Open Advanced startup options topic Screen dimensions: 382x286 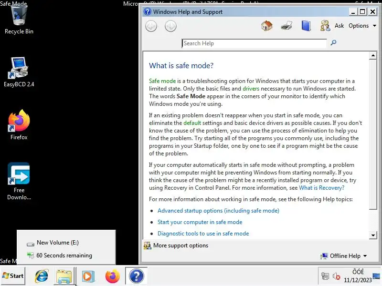point(218,211)
